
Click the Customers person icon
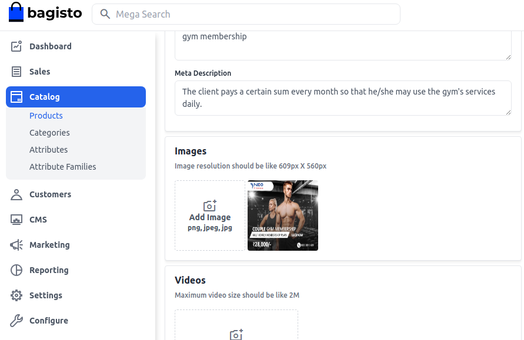click(x=16, y=194)
